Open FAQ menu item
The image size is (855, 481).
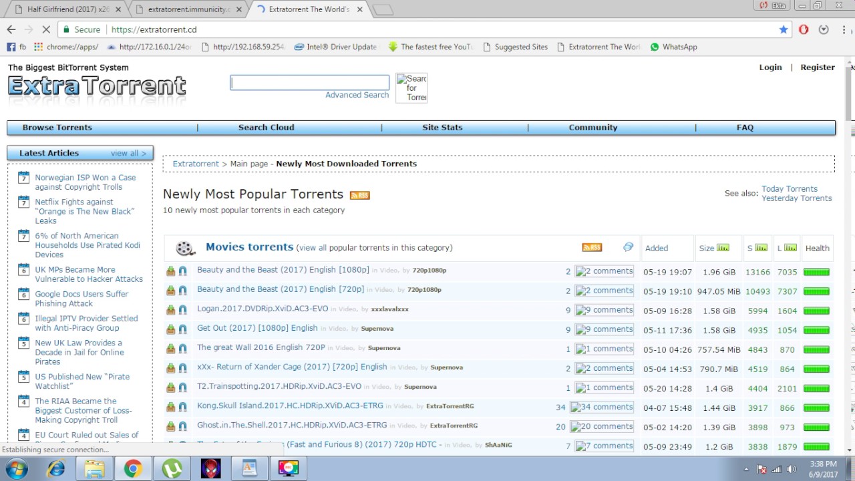(745, 128)
